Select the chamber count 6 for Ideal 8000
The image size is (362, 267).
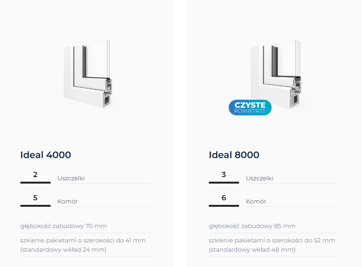(224, 198)
